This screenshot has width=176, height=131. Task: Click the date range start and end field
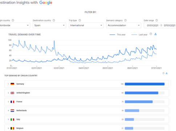(x=160, y=25)
